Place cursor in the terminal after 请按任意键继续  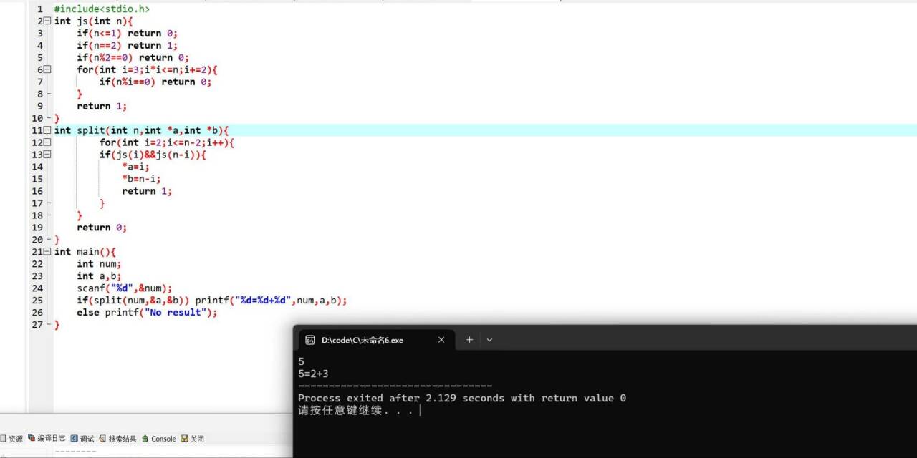pyautogui.click(x=420, y=410)
